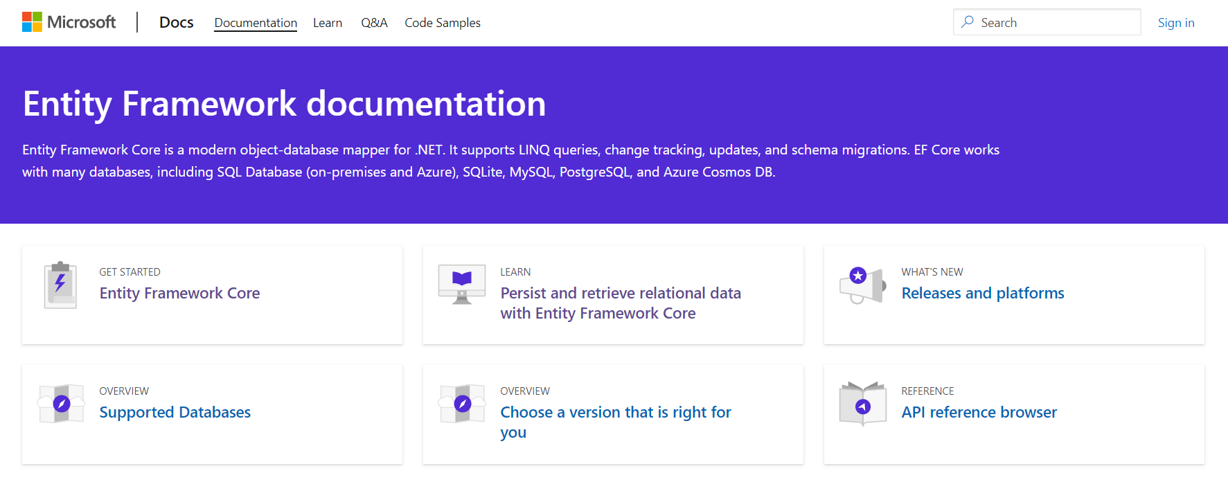The image size is (1228, 482).
Task: Select Code Samples in the header
Action: pyautogui.click(x=443, y=23)
